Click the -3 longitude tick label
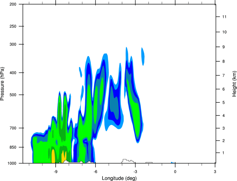The width and height of the screenshot is (237, 181). 135,172
